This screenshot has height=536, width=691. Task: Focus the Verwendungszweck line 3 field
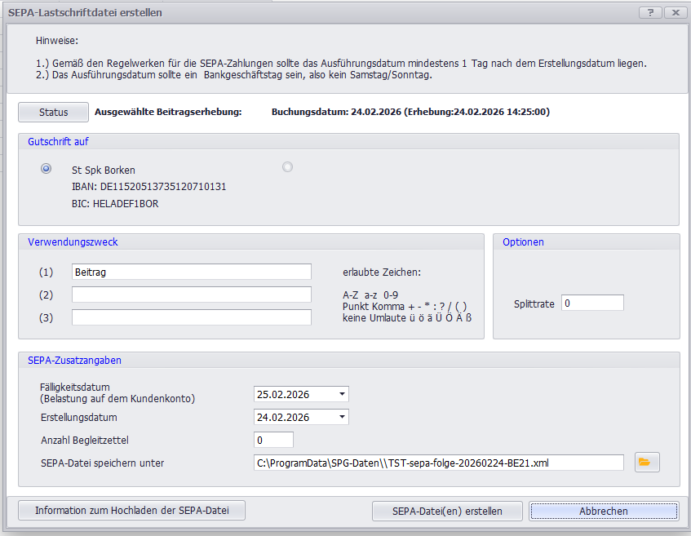(x=191, y=317)
